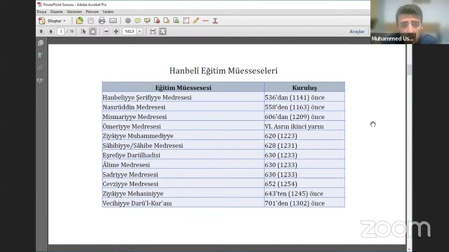Image resolution: width=449 pixels, height=252 pixels.
Task: Select the sticky note comment tool
Action: [138, 21]
